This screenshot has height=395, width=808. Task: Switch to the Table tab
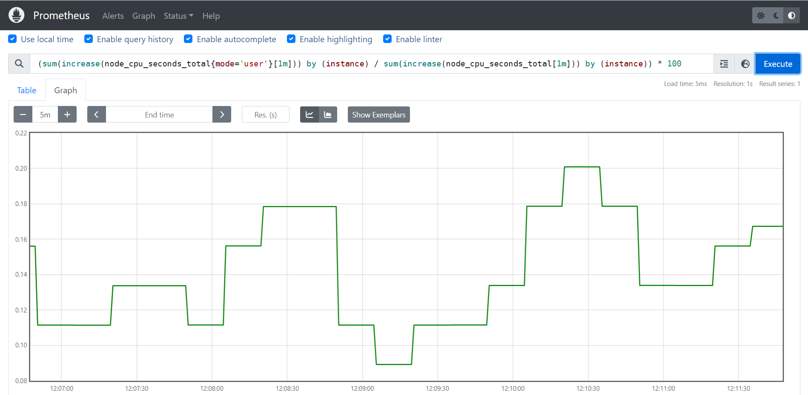coord(26,90)
